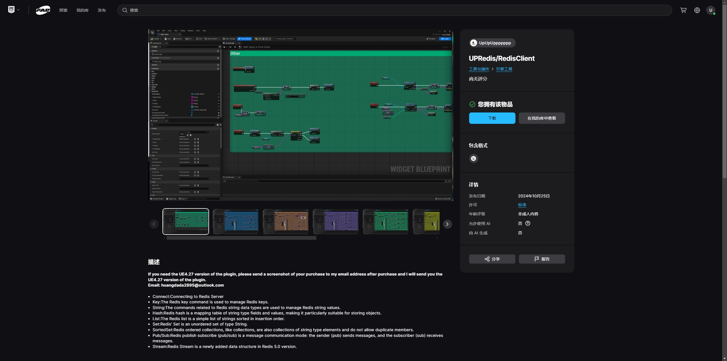Click the Fab logo
The image size is (727, 361).
coord(43,10)
